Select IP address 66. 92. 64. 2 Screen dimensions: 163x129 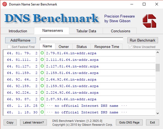[x=22, y=79]
